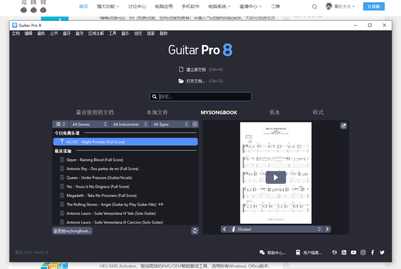Open the website globe icon
The image size is (401, 269).
click(x=334, y=253)
